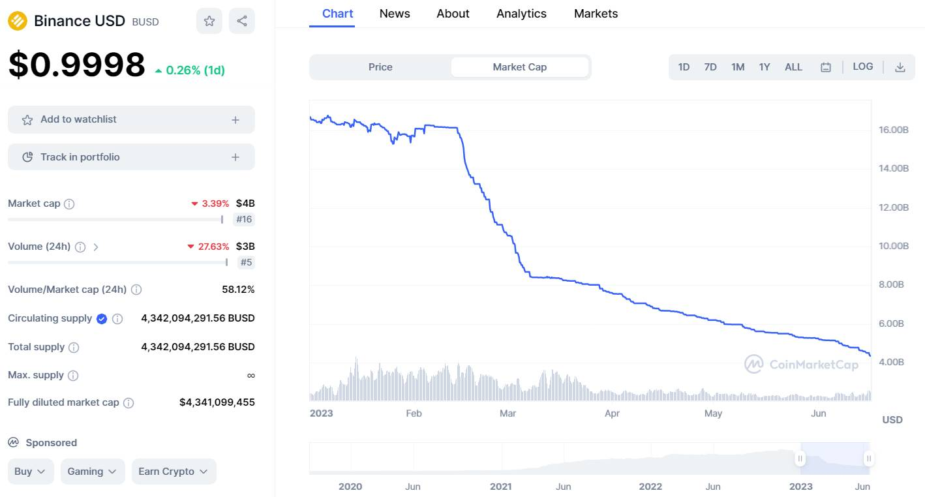Screen dimensions: 925x497
Task: Click the 2020 marker on range timeline
Action: point(350,487)
